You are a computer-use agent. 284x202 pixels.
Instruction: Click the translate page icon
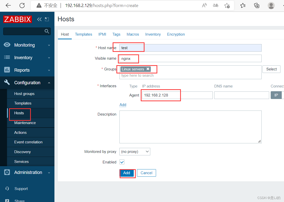coord(216,6)
